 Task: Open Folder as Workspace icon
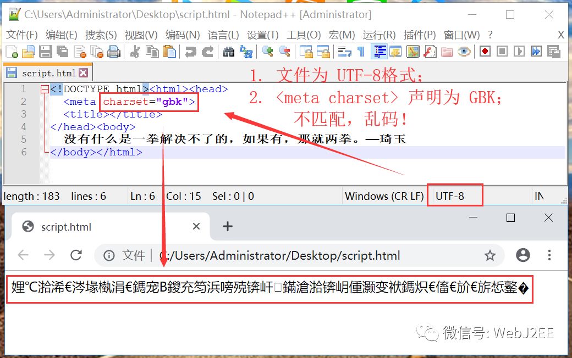click(447, 52)
